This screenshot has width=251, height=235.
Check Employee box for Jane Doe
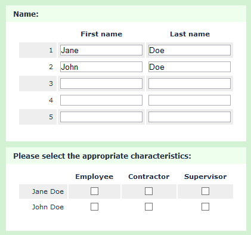point(94,191)
